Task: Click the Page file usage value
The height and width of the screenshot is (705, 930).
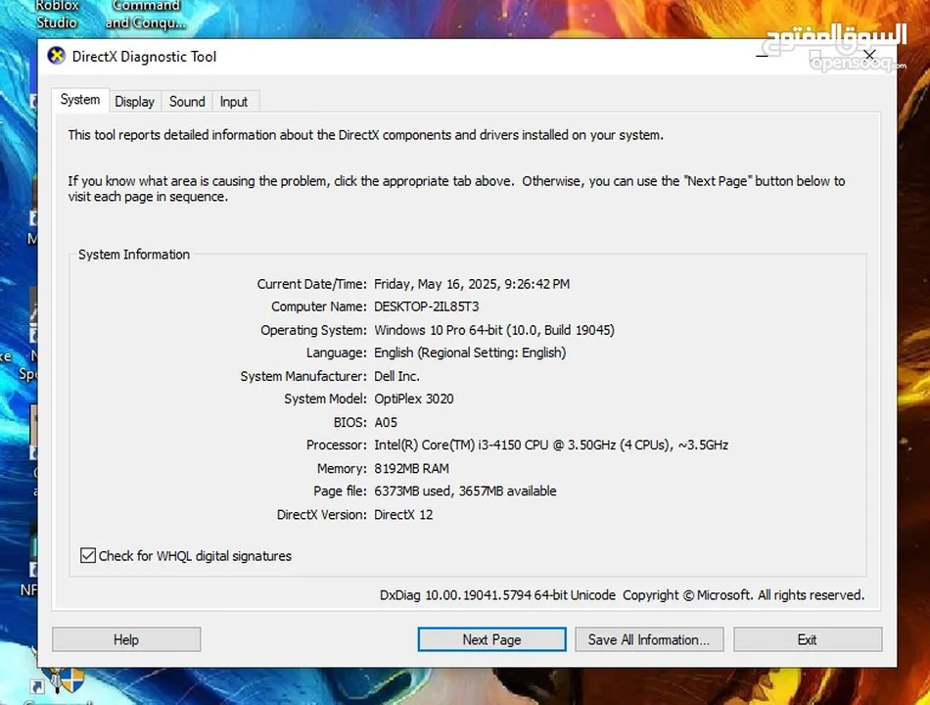Action: [x=465, y=492]
